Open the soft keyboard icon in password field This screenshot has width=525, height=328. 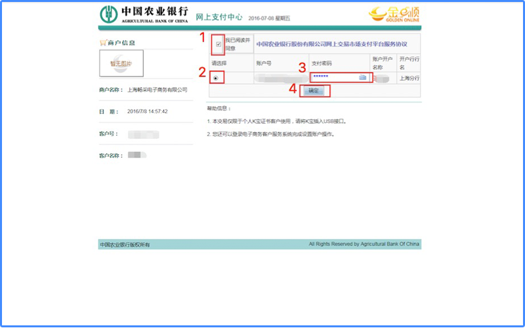click(x=362, y=77)
